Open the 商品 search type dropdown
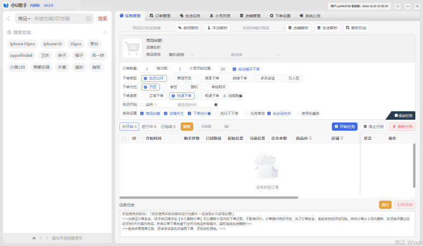This screenshot has width=423, height=246. pos(24,19)
